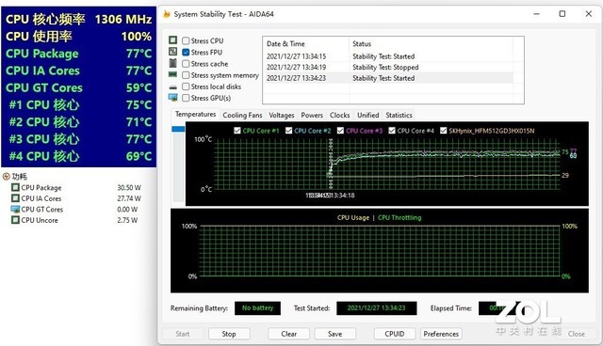This screenshot has width=603, height=346.
Task: Hide CPU Core #4 graph line
Action: pos(392,131)
